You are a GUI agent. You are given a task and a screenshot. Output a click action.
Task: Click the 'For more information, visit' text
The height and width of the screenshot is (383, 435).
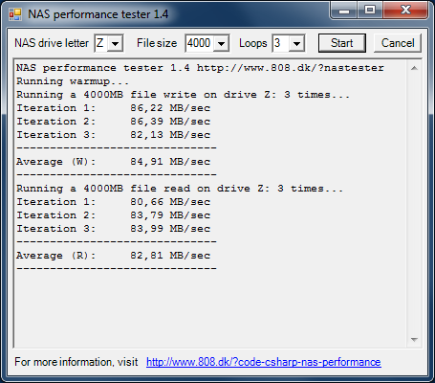[76, 362]
